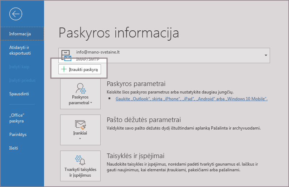289x187 pixels.
Task: Click the gear-and-bell rules icon
Action: pos(80,160)
